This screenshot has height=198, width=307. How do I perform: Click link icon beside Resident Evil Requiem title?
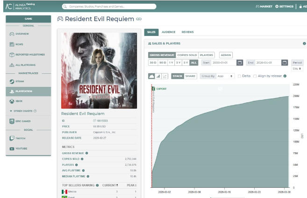pos(138,19)
